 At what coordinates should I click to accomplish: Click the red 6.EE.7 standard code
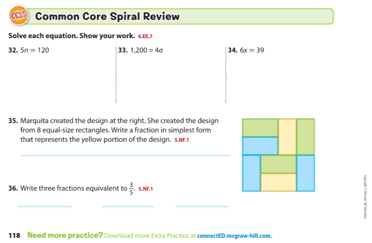pyautogui.click(x=145, y=36)
